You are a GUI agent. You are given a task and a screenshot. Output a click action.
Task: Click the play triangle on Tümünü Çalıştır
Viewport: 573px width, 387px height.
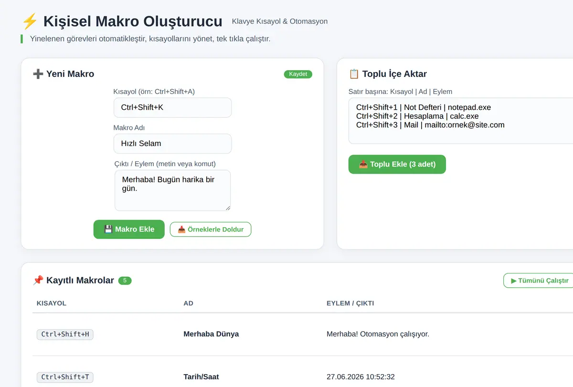tap(514, 281)
